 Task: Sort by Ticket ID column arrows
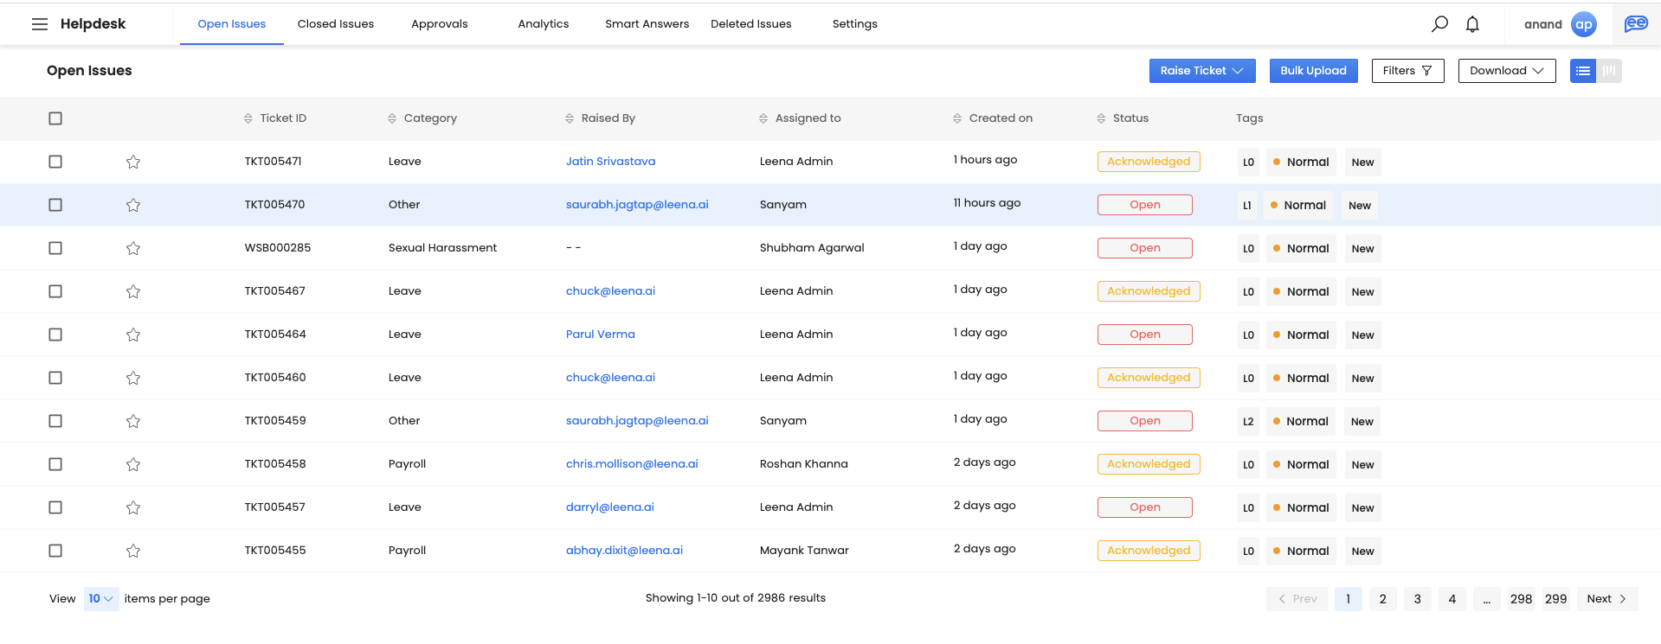(248, 118)
